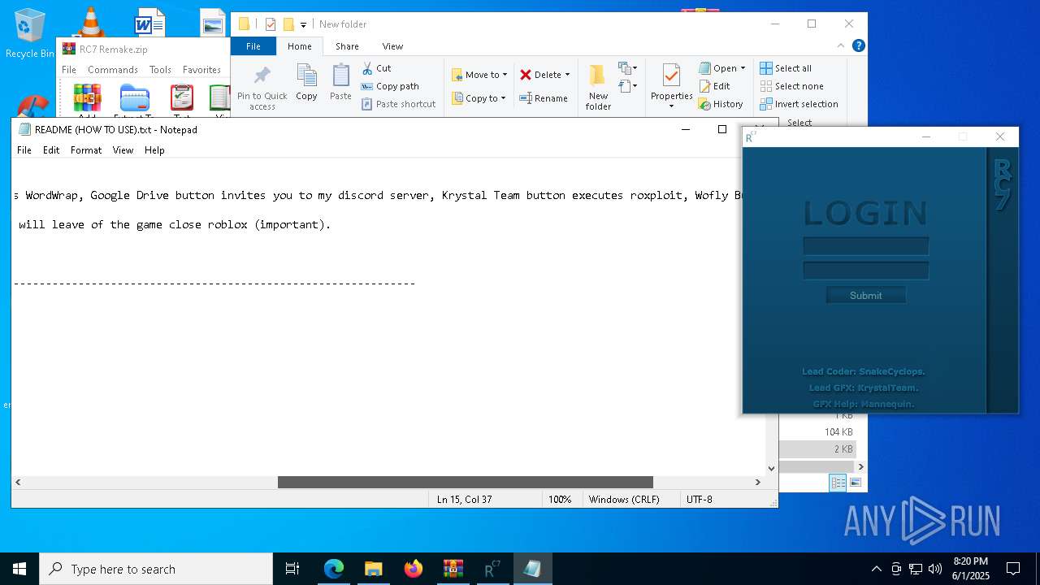Click the quick access Properties checkmark icon in Explorer title bar
Screen dimensions: 1040x585
pos(271,24)
